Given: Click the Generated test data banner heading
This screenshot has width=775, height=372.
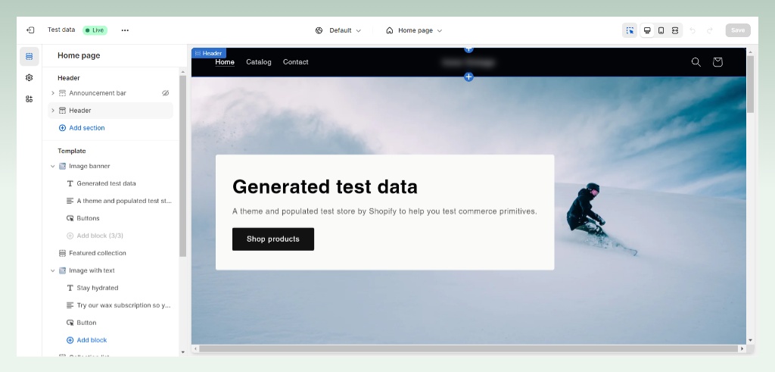Looking at the screenshot, I should coord(325,186).
